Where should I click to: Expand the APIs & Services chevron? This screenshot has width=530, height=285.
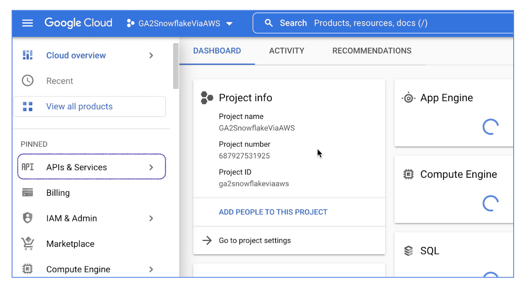tap(151, 167)
